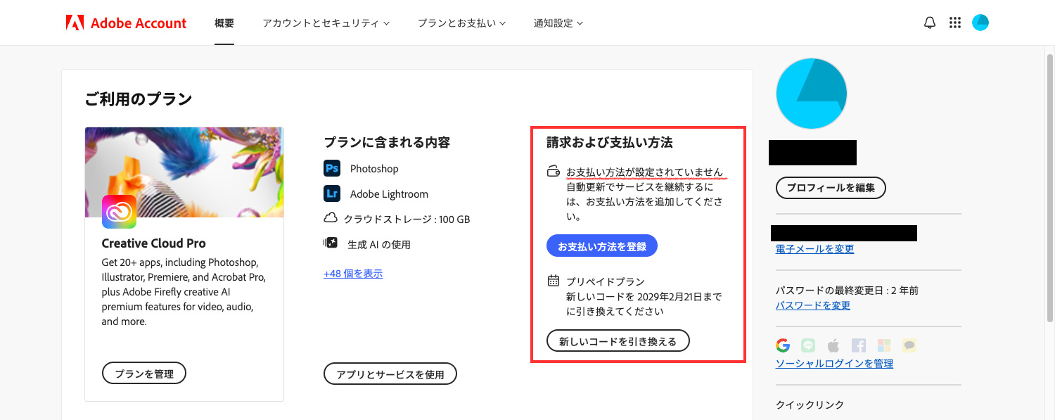Expand the アカウントとセキュリティ menu
This screenshot has width=1055, height=420.
pyautogui.click(x=326, y=23)
